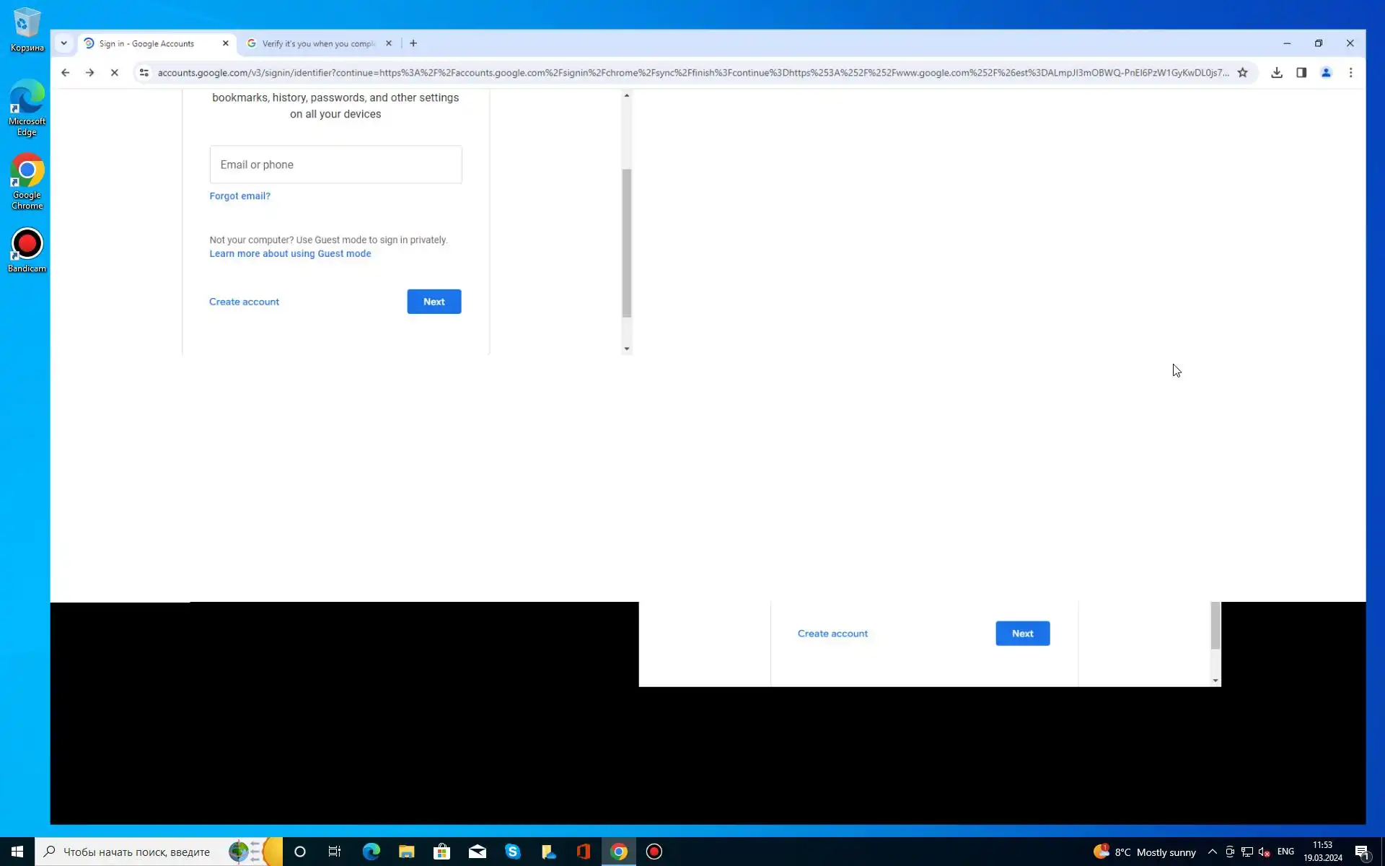
Task: Switch to the Verify it's you tab
Action: click(x=317, y=43)
